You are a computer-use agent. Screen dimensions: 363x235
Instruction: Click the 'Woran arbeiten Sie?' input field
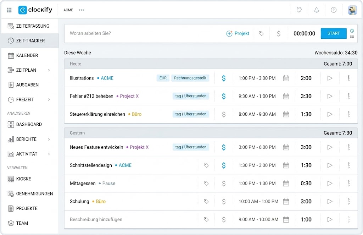coord(142,33)
